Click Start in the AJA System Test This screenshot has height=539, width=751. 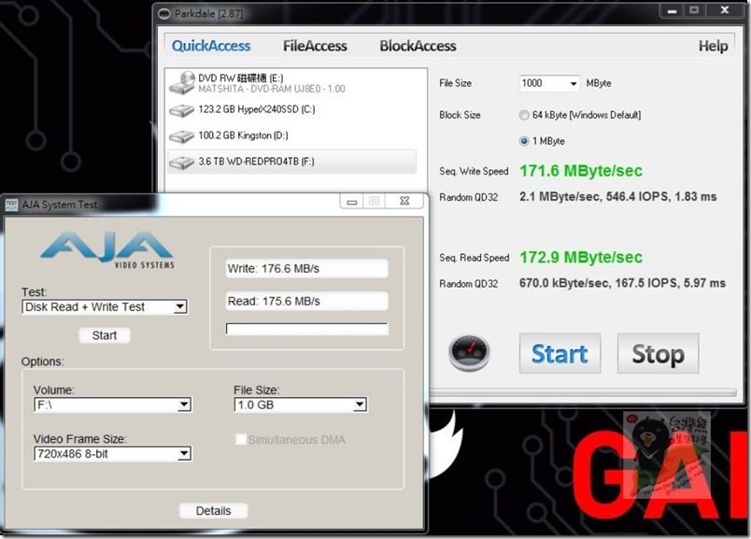tap(105, 335)
